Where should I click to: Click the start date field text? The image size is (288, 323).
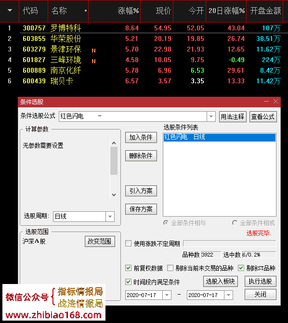(x=142, y=295)
